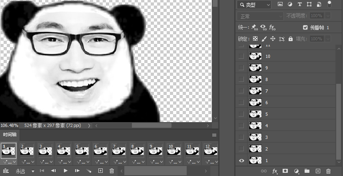The image size is (343, 176).
Task: Toggle the layer filter on/off switch
Action: pos(329,4)
